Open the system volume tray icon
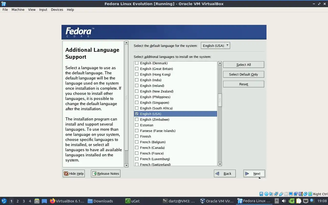 coord(284,201)
